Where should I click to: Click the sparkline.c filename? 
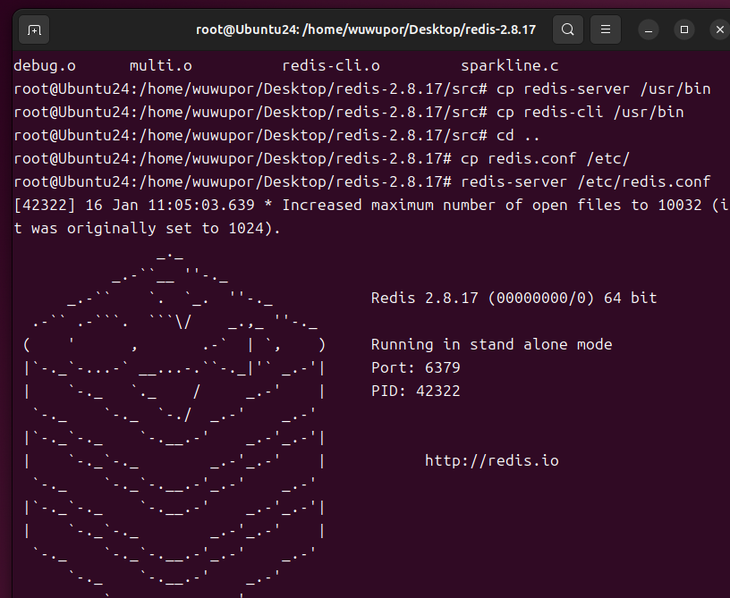click(510, 65)
